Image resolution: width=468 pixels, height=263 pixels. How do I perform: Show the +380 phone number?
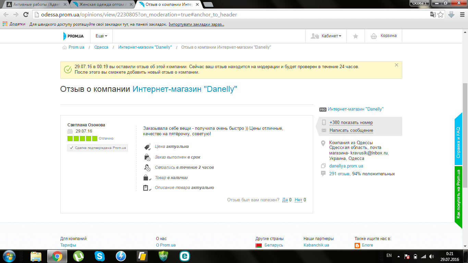pos(351,122)
